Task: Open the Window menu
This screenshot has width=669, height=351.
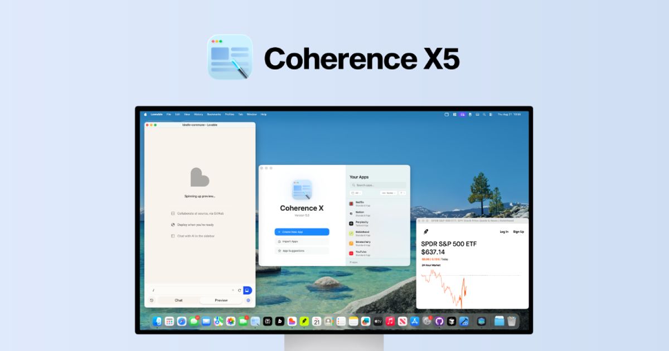Action: tap(251, 114)
